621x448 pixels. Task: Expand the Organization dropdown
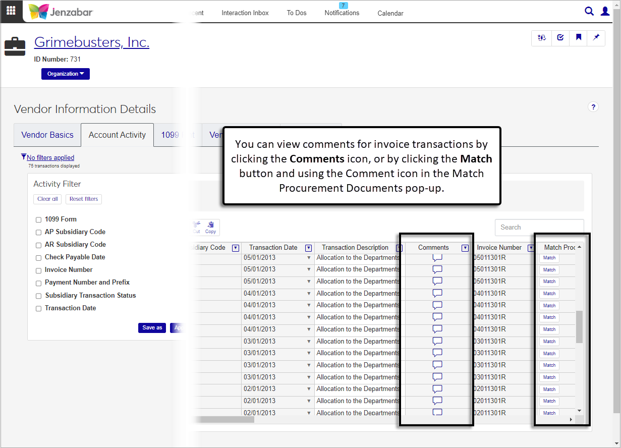[x=65, y=74]
